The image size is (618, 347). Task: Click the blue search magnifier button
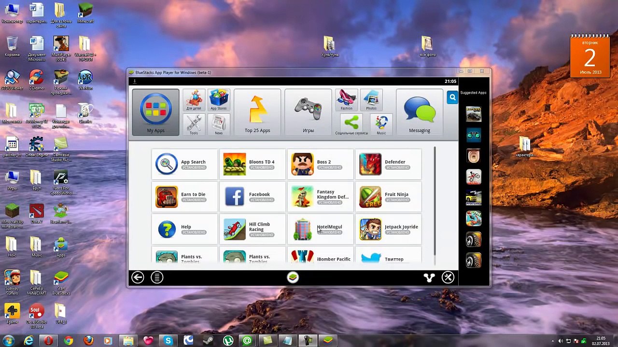tap(452, 97)
